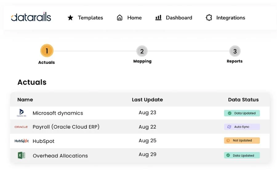This screenshot has width=277, height=185.
Task: Open Integrations via the cog icon
Action: tap(209, 18)
